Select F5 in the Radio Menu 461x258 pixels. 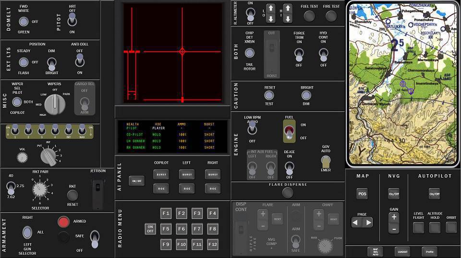tap(166, 229)
